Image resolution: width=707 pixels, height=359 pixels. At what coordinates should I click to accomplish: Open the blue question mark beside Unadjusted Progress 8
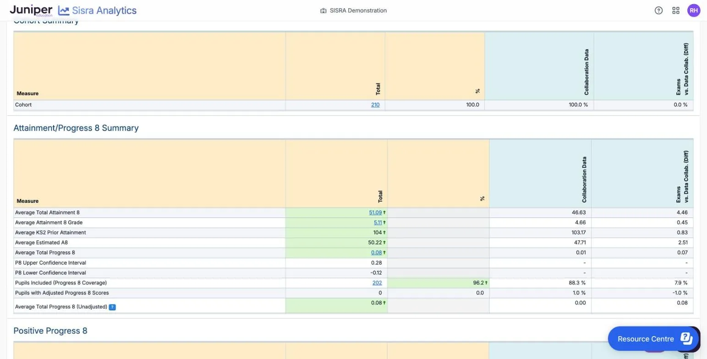click(112, 307)
